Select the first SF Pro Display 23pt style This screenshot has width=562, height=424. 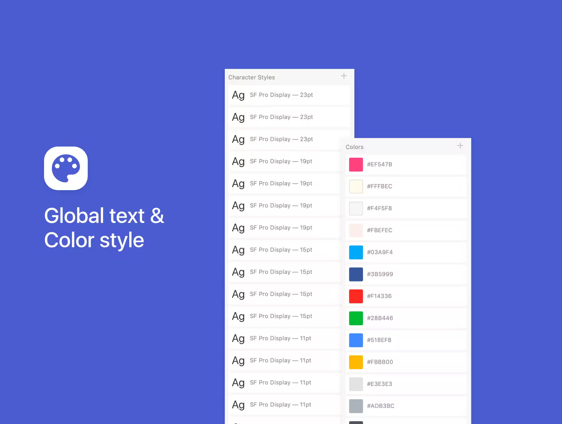289,95
